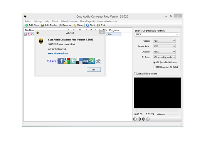The height and width of the screenshot is (145, 212).
Task: Open the HomePage videotool.net menu item
Action: point(99,21)
